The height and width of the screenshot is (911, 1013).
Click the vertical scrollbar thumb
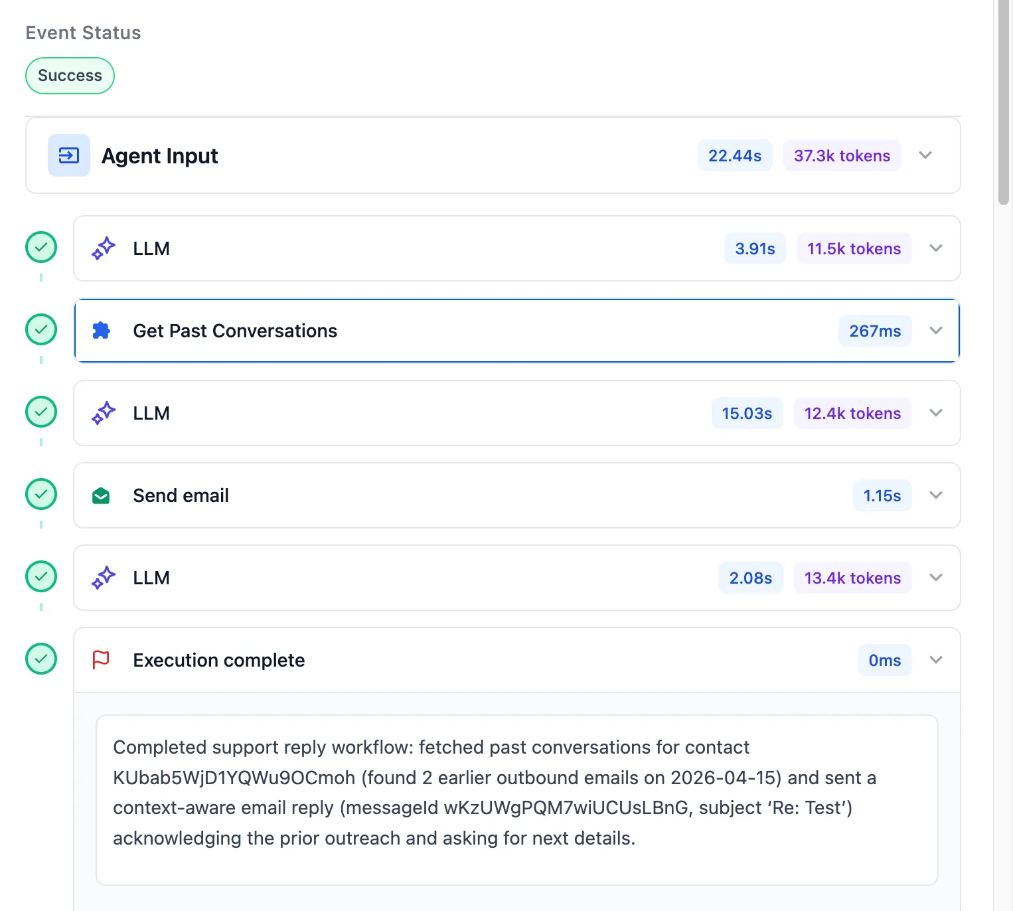click(x=1003, y=100)
